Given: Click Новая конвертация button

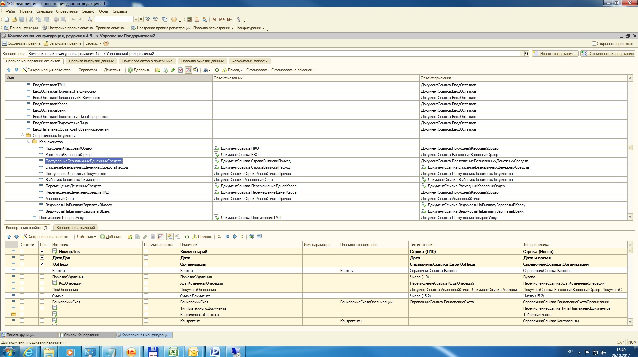Looking at the screenshot, I should [x=555, y=54].
